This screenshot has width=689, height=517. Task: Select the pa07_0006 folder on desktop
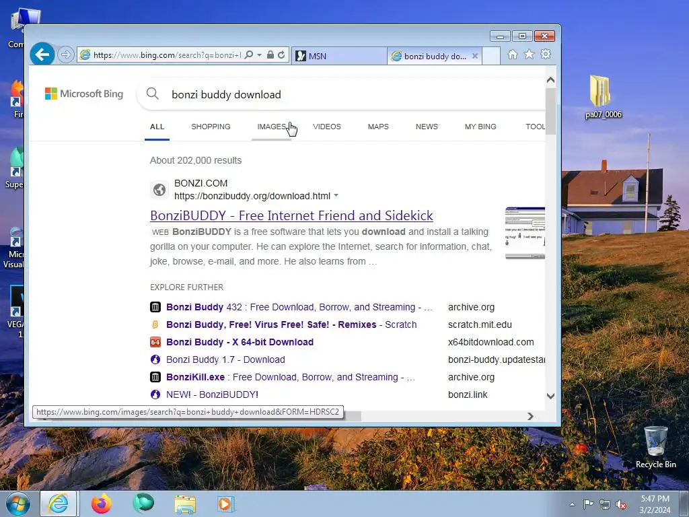[603, 97]
